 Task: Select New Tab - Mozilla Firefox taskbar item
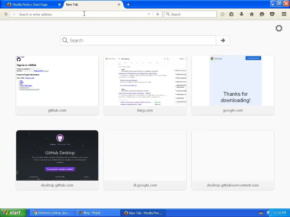[x=143, y=213]
